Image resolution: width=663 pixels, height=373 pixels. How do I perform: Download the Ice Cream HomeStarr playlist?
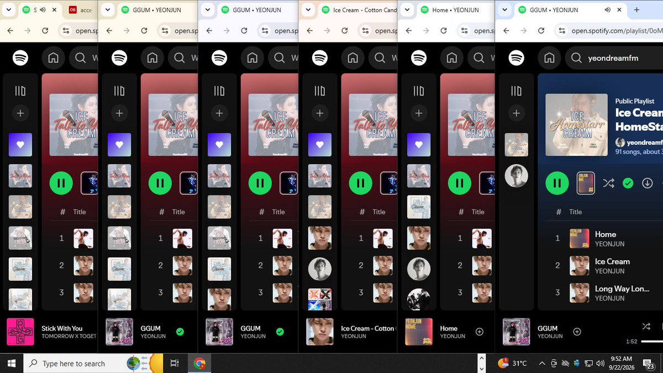click(648, 183)
